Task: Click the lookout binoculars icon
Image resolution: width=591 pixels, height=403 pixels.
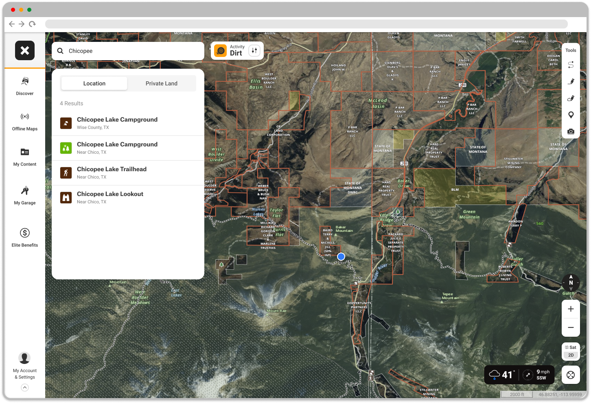Action: (66, 198)
